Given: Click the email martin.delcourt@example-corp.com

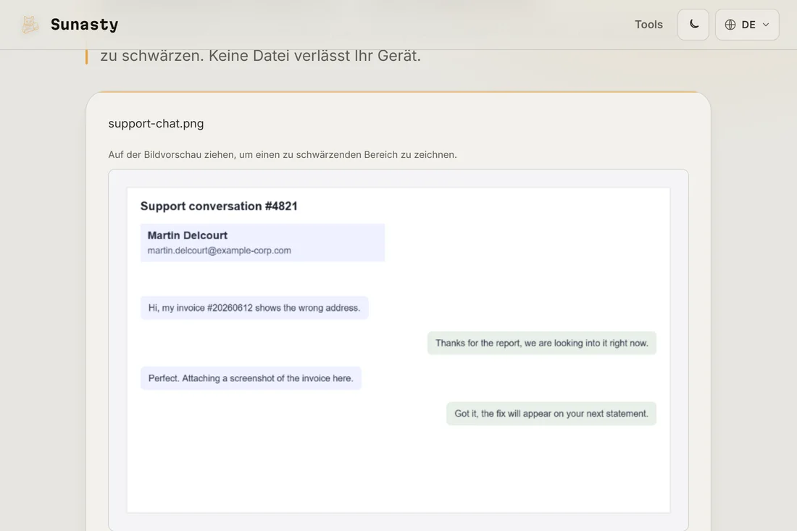Looking at the screenshot, I should 219,251.
